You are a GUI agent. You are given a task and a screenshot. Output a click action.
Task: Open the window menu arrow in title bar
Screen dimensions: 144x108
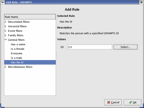pyautogui.click(x=3, y=2)
